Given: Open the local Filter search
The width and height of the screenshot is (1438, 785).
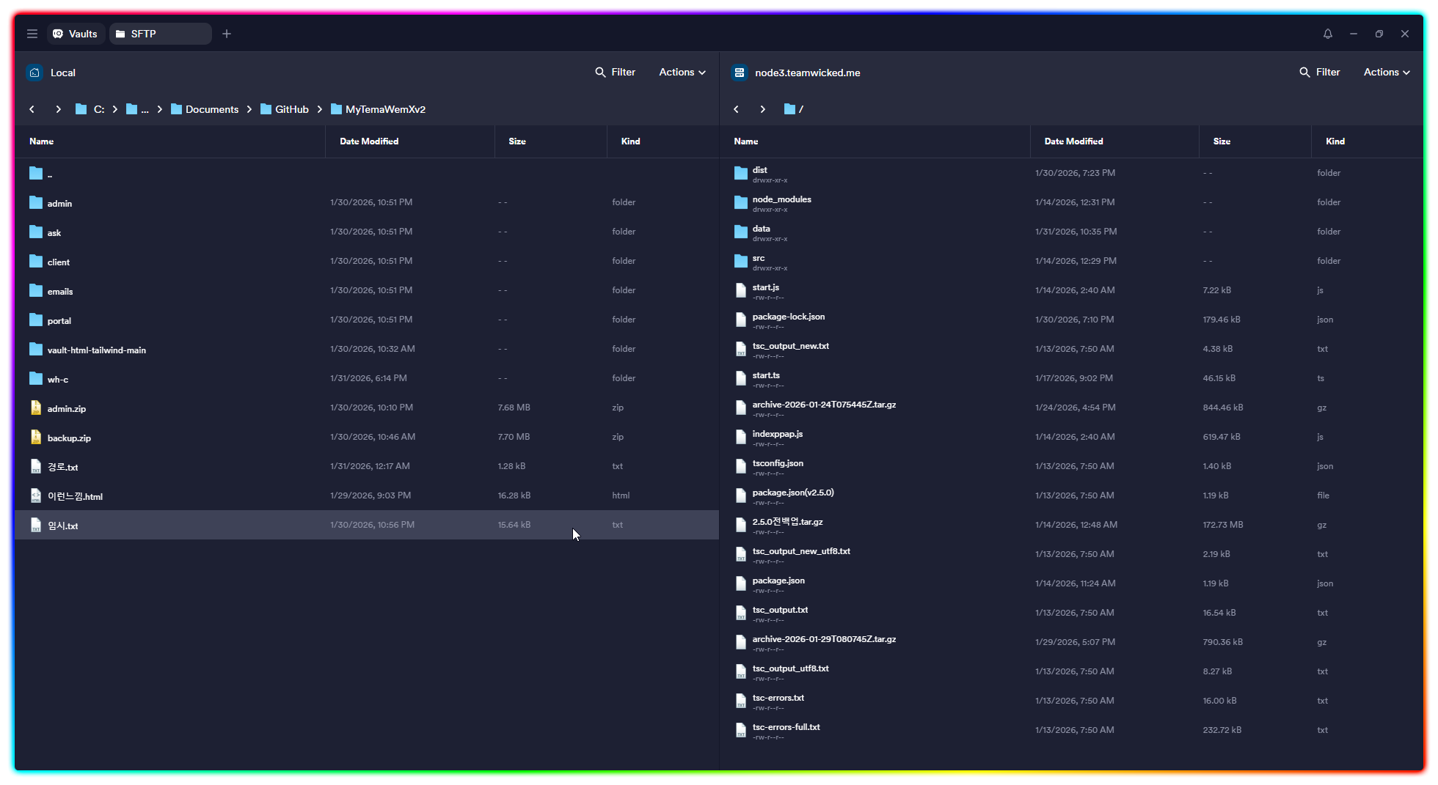Looking at the screenshot, I should [615, 72].
